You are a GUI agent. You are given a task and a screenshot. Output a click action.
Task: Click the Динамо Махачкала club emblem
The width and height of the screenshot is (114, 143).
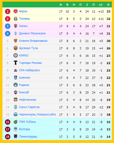pos(16,33)
